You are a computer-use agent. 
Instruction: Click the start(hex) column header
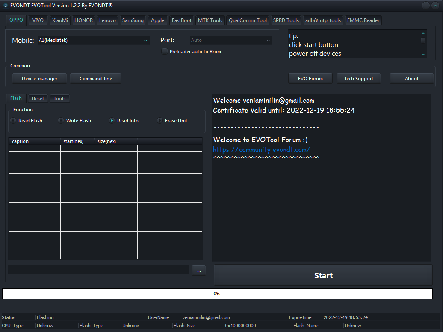coord(77,141)
